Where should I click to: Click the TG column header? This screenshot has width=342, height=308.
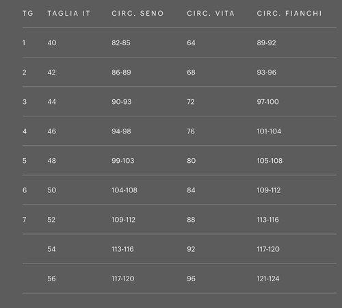coord(28,14)
